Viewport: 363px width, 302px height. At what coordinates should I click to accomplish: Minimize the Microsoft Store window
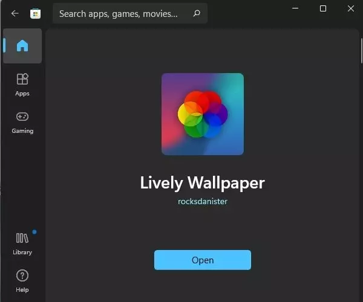point(295,8)
